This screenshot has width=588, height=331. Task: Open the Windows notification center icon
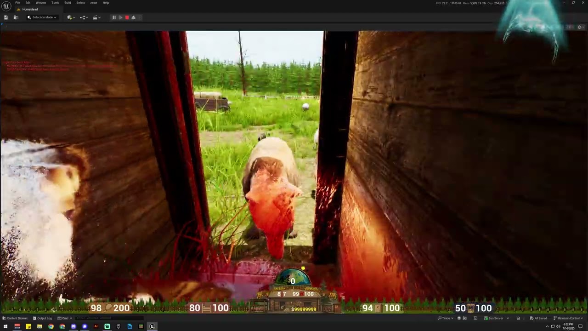(x=580, y=326)
